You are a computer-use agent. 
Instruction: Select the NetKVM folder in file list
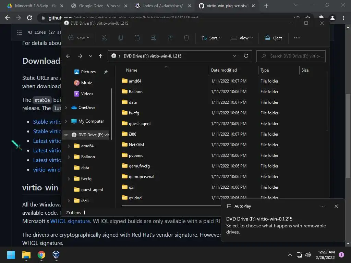point(133,145)
